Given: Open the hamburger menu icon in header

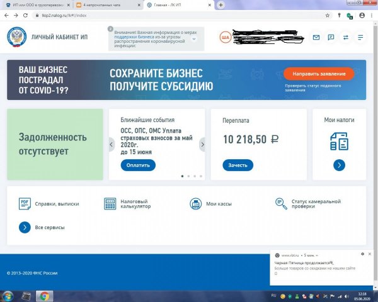Looking at the screenshot, I should 360,38.
